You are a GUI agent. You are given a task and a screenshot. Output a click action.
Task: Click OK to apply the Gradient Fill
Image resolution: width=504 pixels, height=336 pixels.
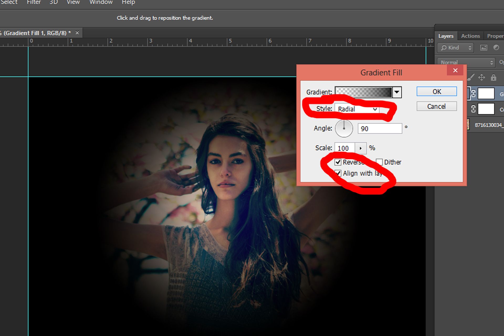point(436,91)
